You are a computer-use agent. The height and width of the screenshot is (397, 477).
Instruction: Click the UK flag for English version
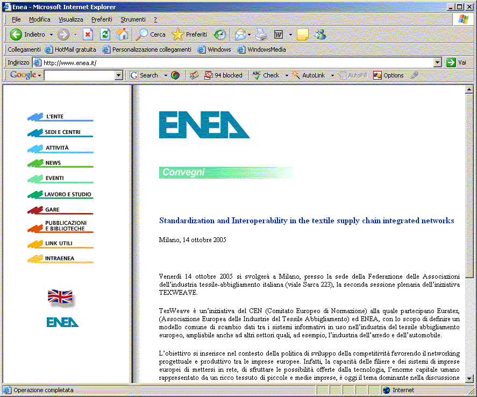coord(60,297)
